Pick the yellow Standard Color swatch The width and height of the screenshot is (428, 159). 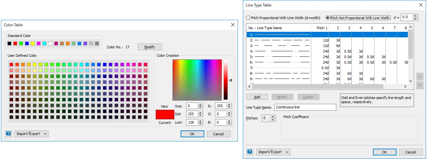click(33, 43)
